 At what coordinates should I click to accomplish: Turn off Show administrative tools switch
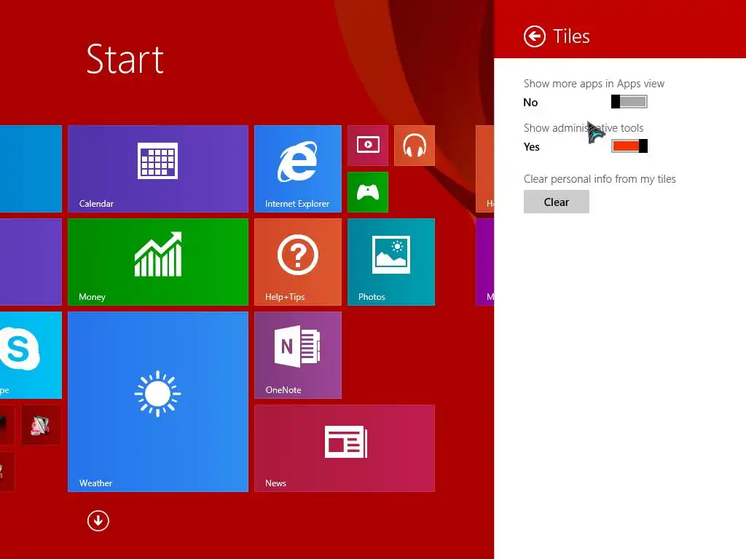(x=629, y=146)
